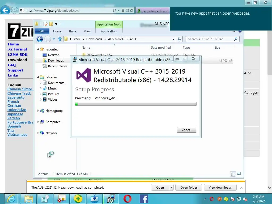This screenshot has width=272, height=204.
Task: Open the Home ribbon tab
Action: click(57, 31)
